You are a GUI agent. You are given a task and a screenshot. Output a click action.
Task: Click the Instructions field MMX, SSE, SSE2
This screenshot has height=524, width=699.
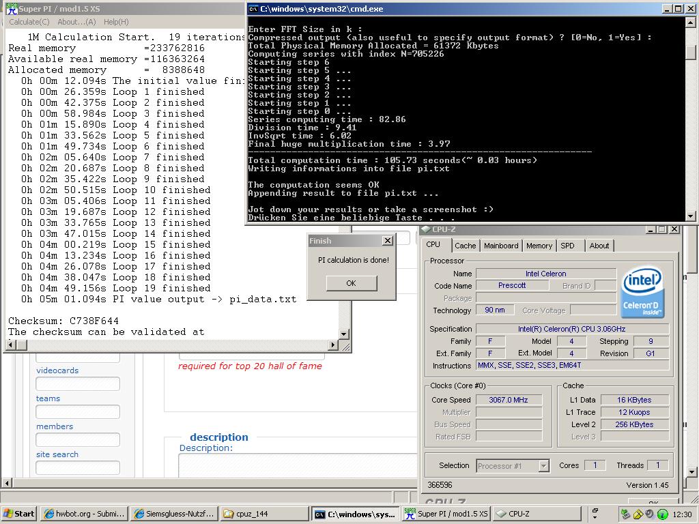point(572,366)
